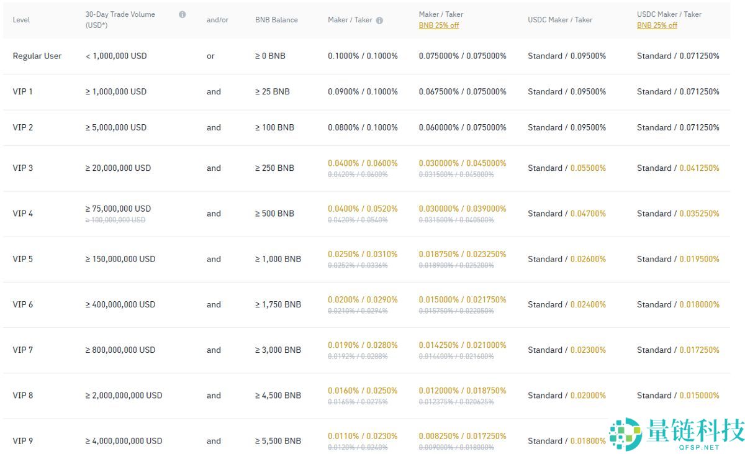The image size is (745, 454).
Task: Click the ≥ 5,500 BNB balance cell
Action: point(278,441)
